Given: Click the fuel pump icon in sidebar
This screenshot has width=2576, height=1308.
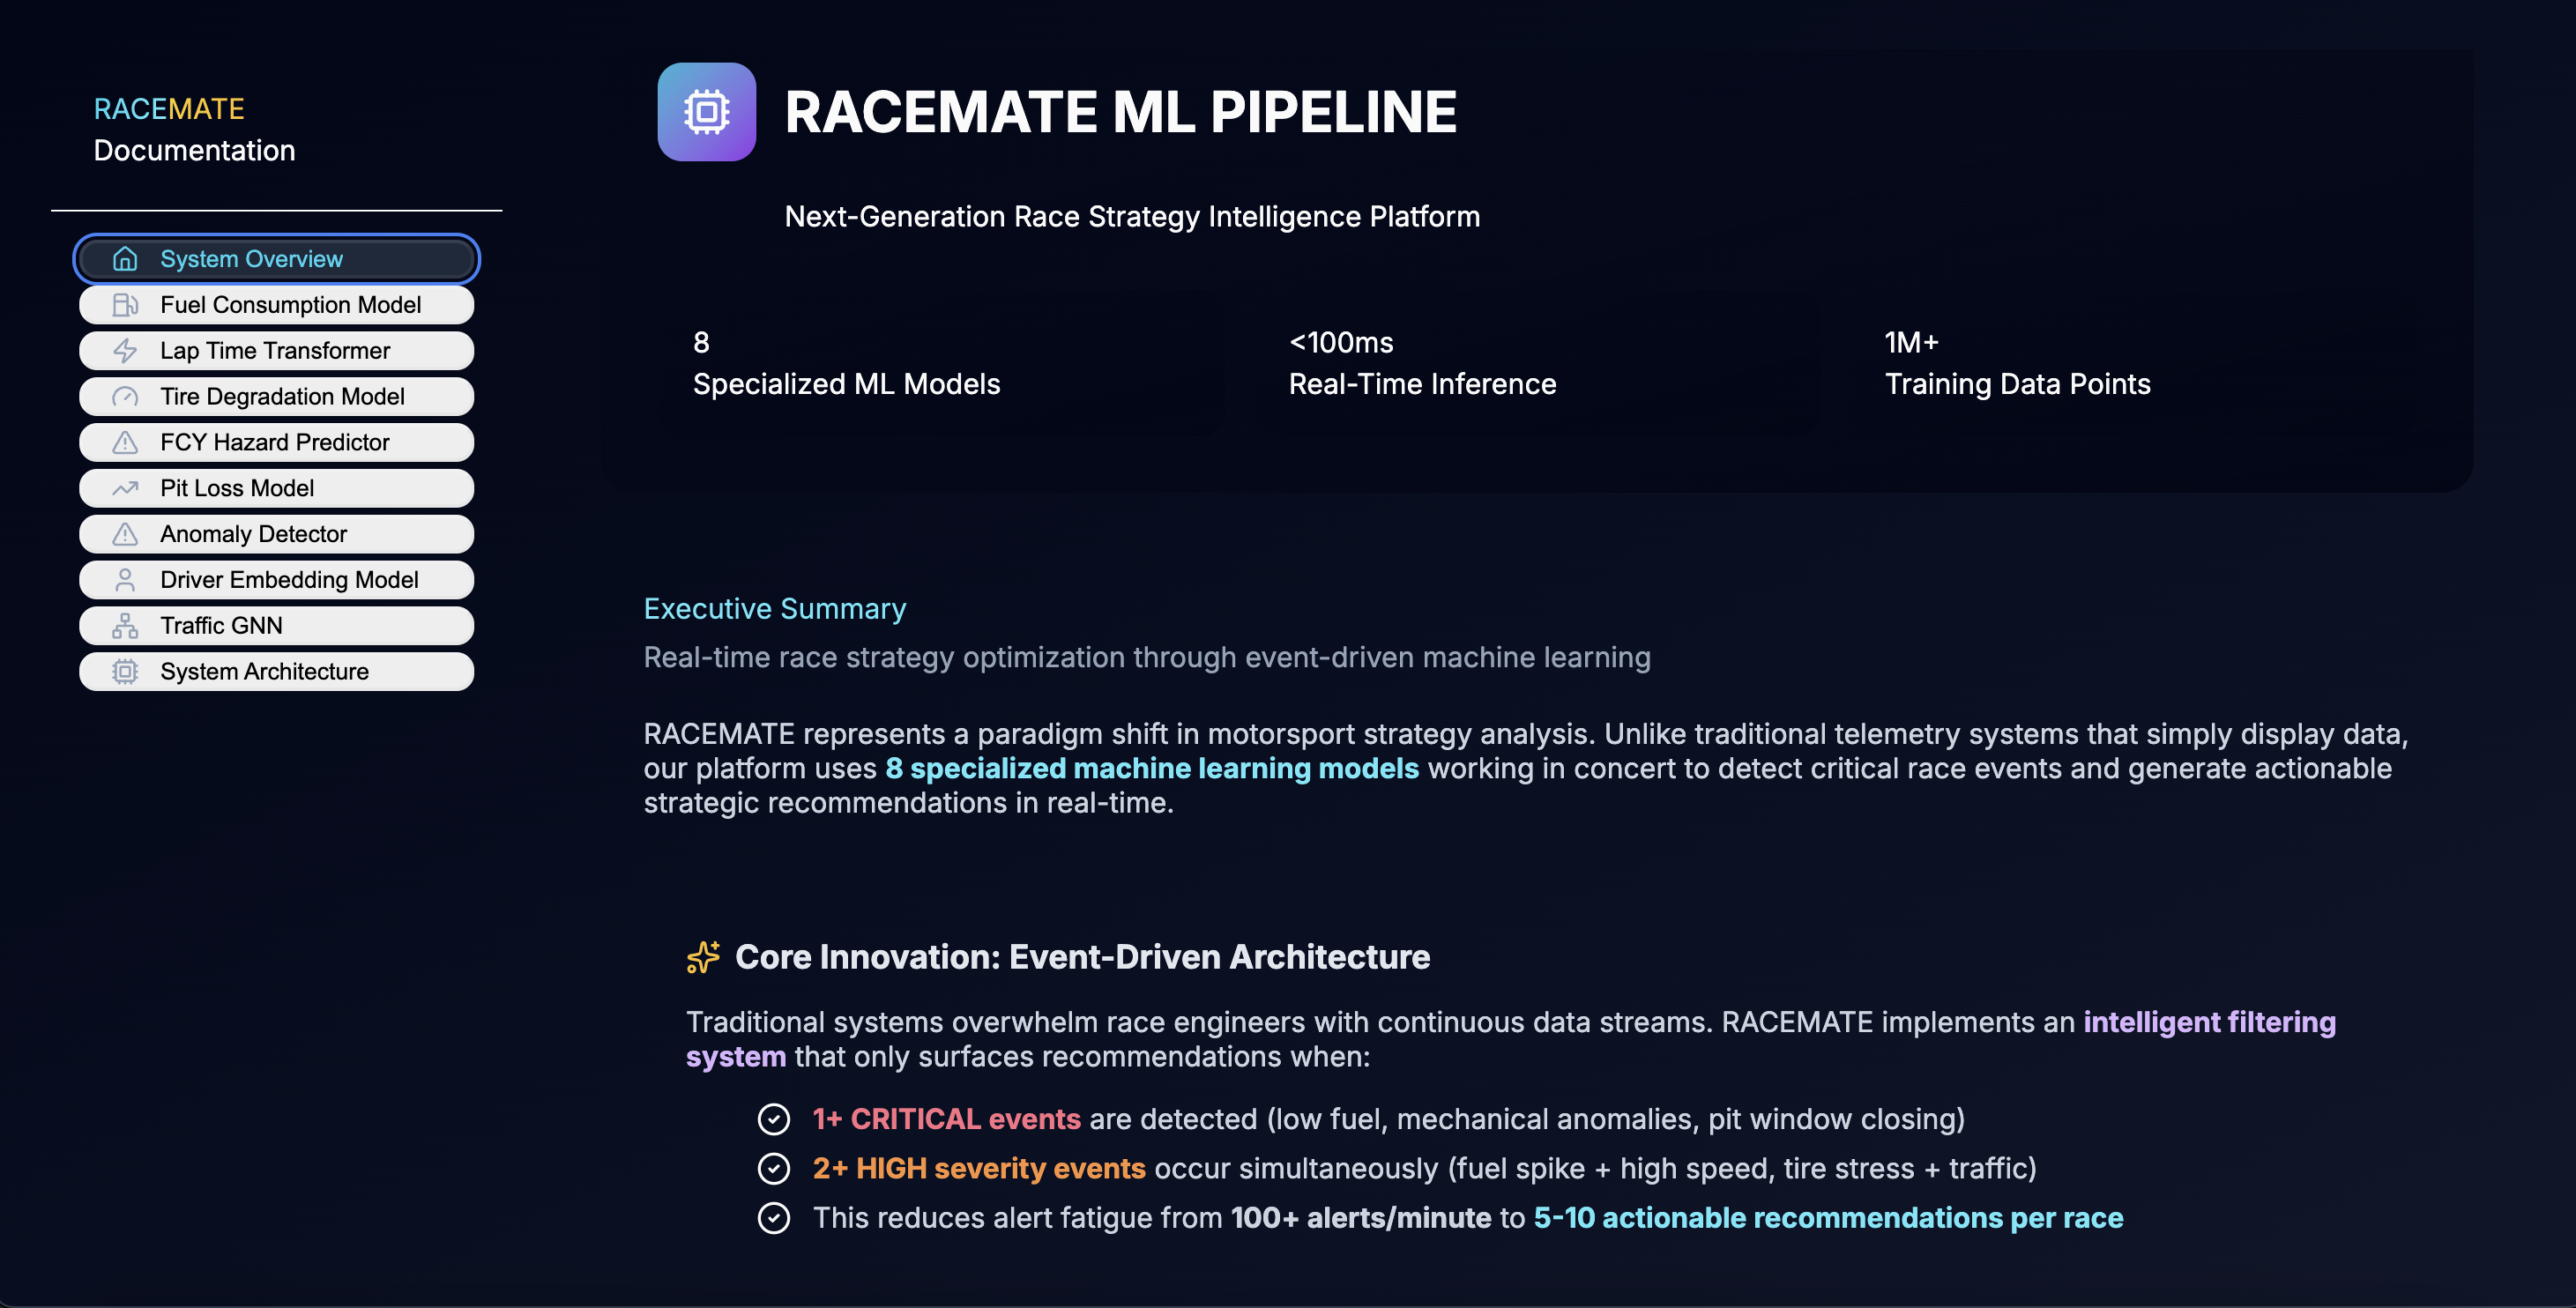Looking at the screenshot, I should (125, 305).
